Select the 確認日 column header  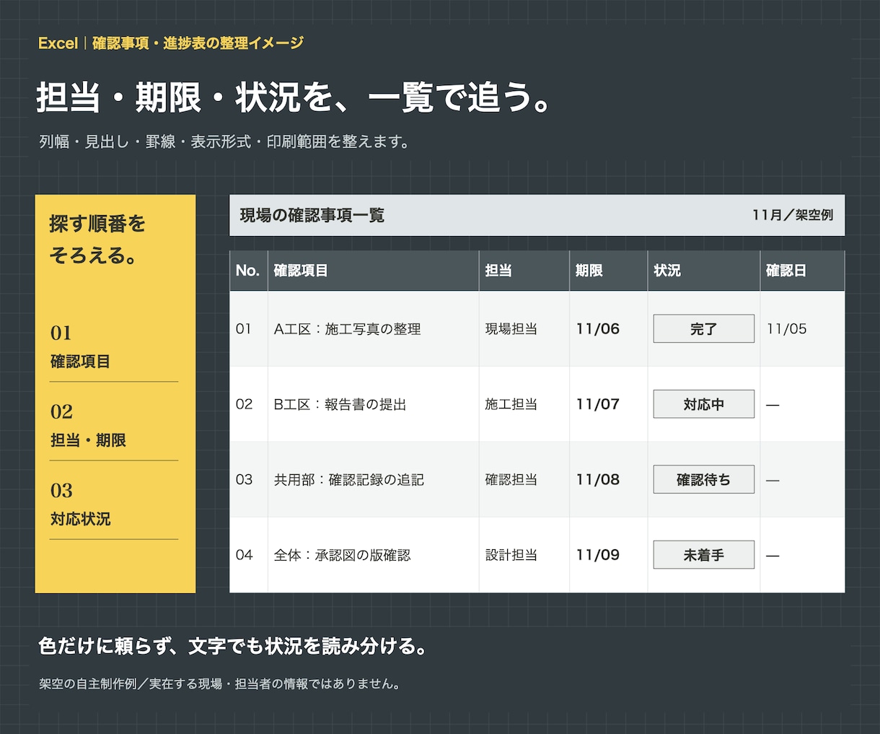click(x=802, y=271)
